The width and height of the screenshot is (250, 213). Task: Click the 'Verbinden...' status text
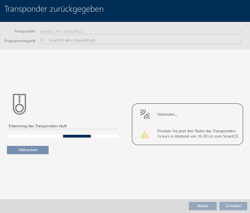167,114
